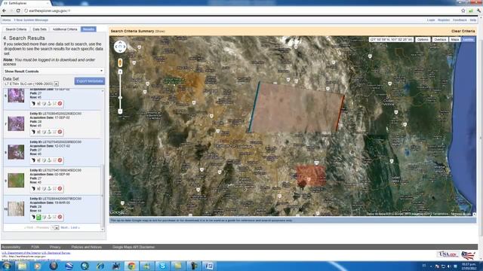
Task: Open the Data Set dropdown L7 ETM+
Action: point(31,84)
